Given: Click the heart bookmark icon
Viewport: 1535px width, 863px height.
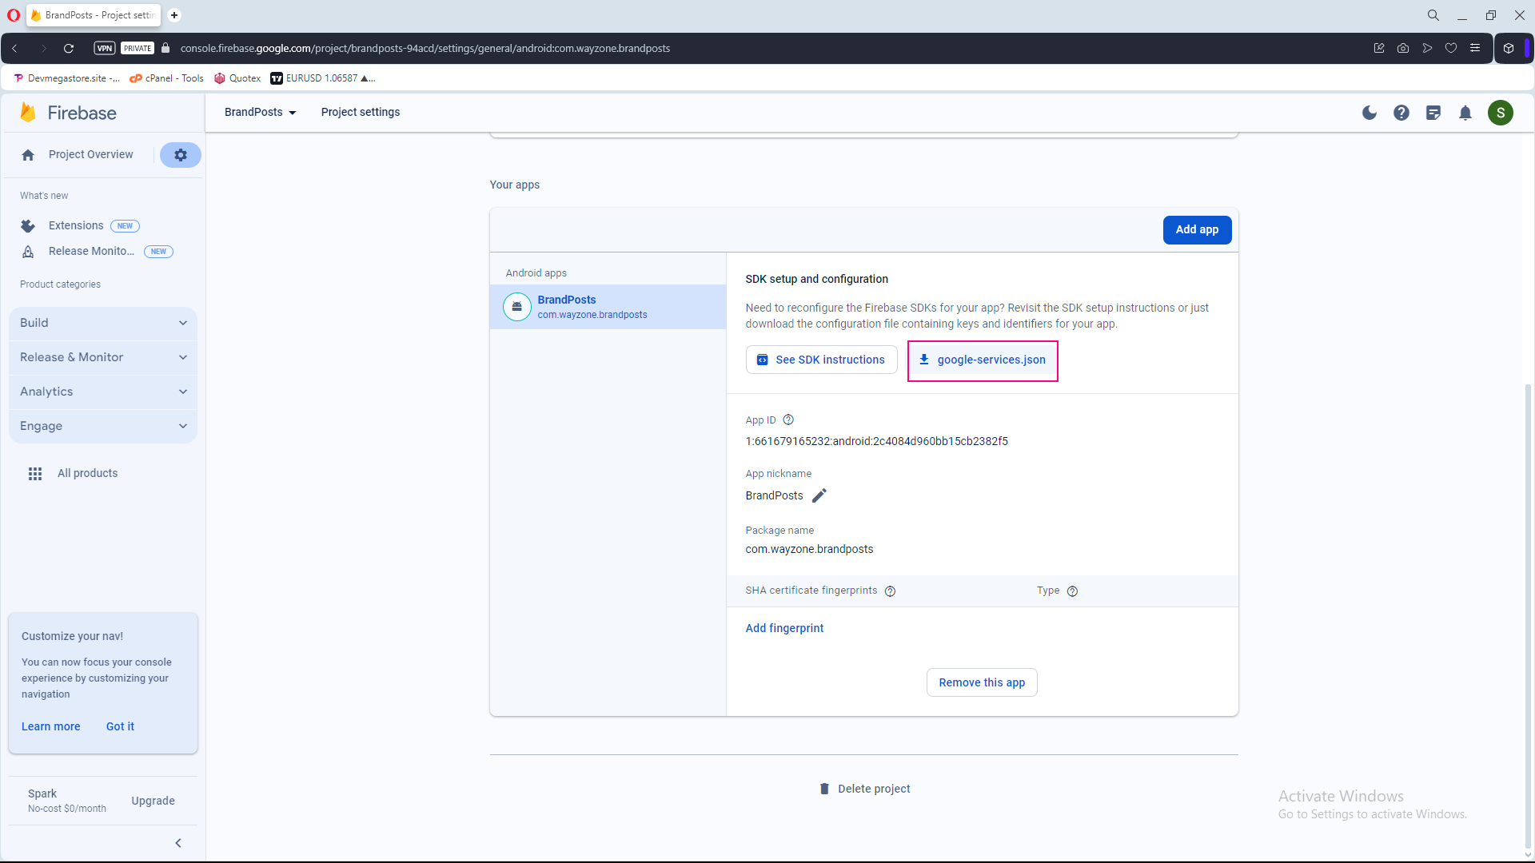Looking at the screenshot, I should 1451,48.
